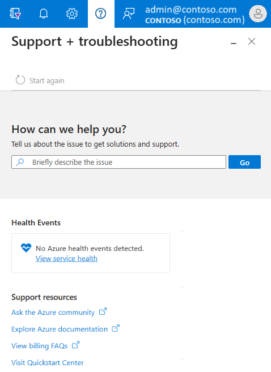Image resolution: width=271 pixels, height=372 pixels.
Task: Click admin@contoso.com account name
Action: (190, 10)
